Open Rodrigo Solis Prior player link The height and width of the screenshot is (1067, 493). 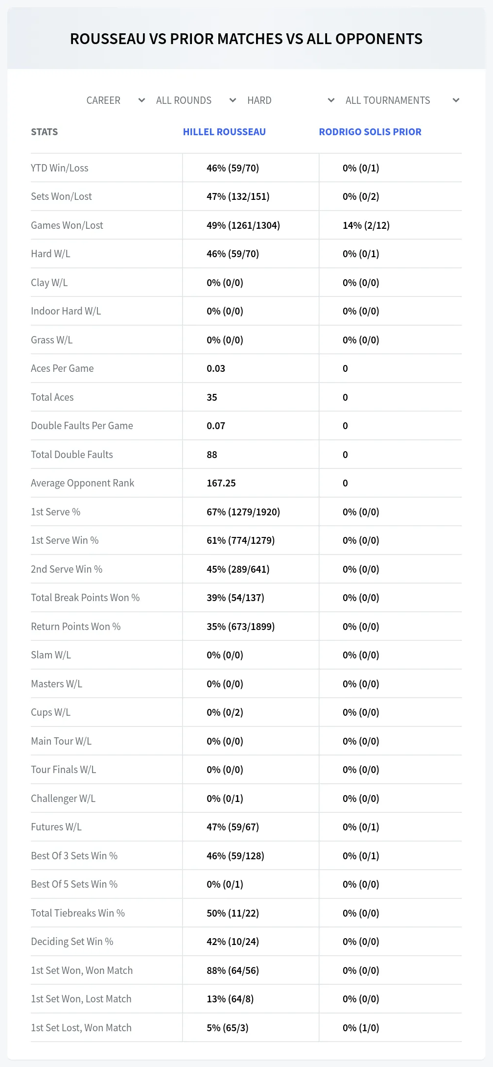pos(370,132)
